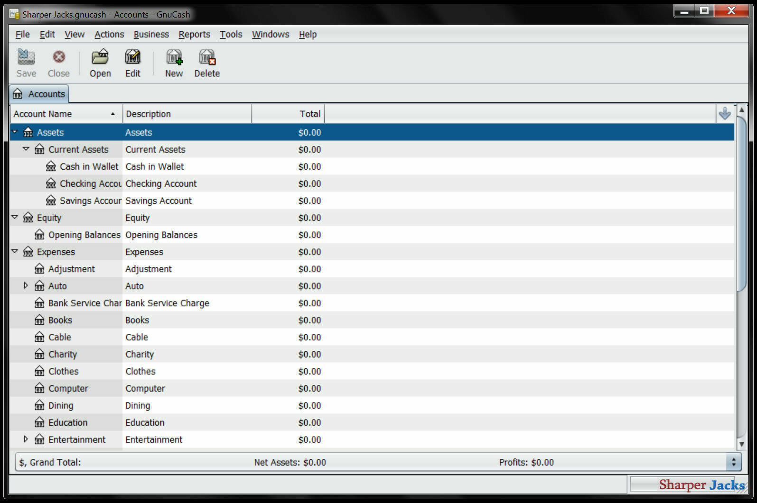Click the bank icon beside Savings Account
This screenshot has height=503, width=757.
[x=51, y=201]
